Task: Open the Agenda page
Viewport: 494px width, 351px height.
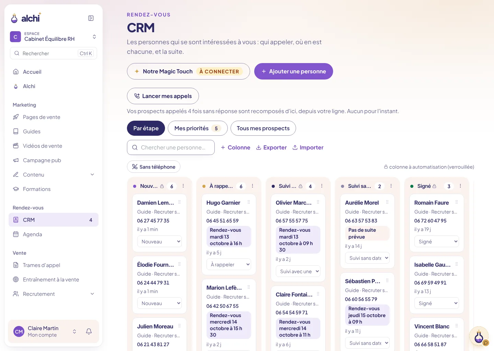Action: coord(54,234)
